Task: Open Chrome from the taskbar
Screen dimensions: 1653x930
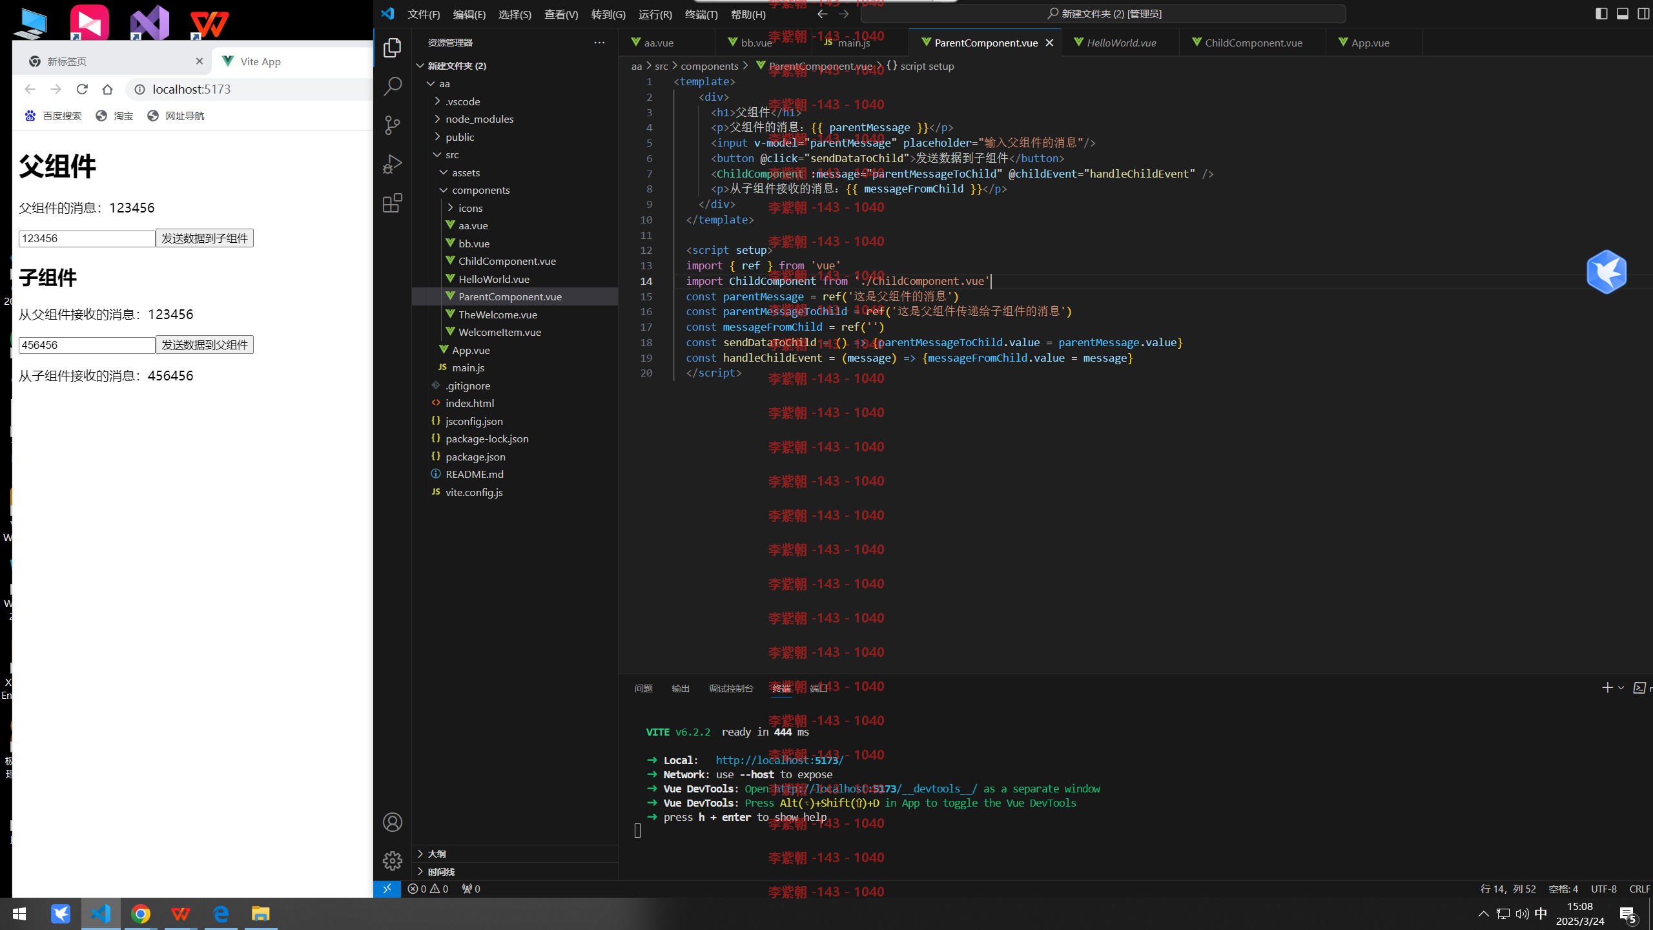Action: [x=141, y=914]
